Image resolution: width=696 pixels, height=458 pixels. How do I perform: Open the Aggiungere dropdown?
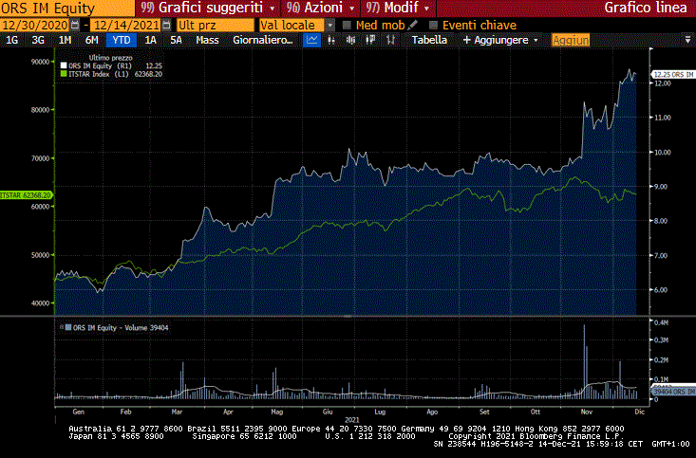tap(500, 40)
